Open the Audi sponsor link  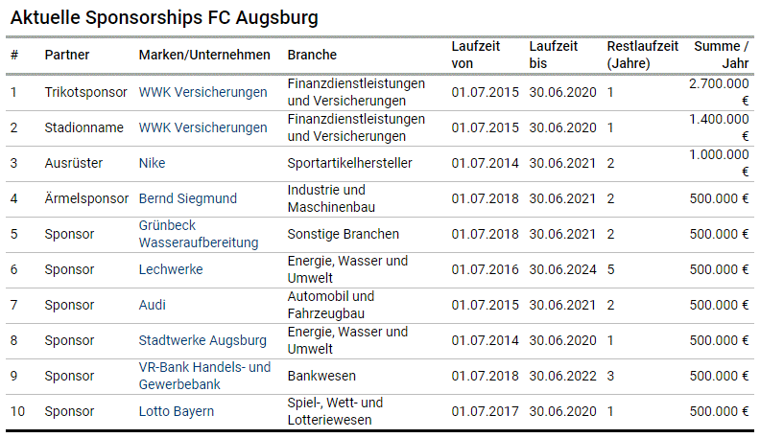tap(153, 305)
